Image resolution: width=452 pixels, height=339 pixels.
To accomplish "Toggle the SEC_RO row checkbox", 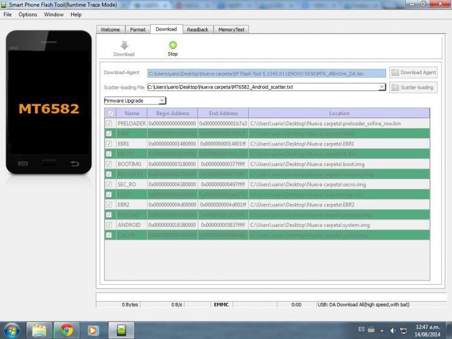I will [x=109, y=185].
